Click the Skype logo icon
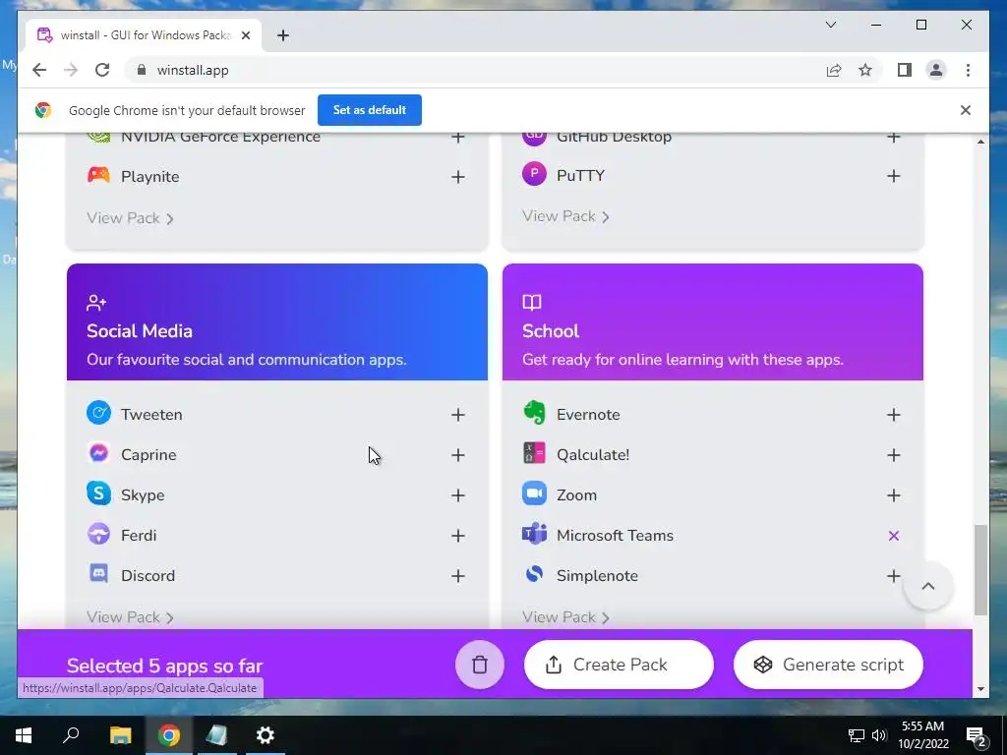 (x=99, y=494)
